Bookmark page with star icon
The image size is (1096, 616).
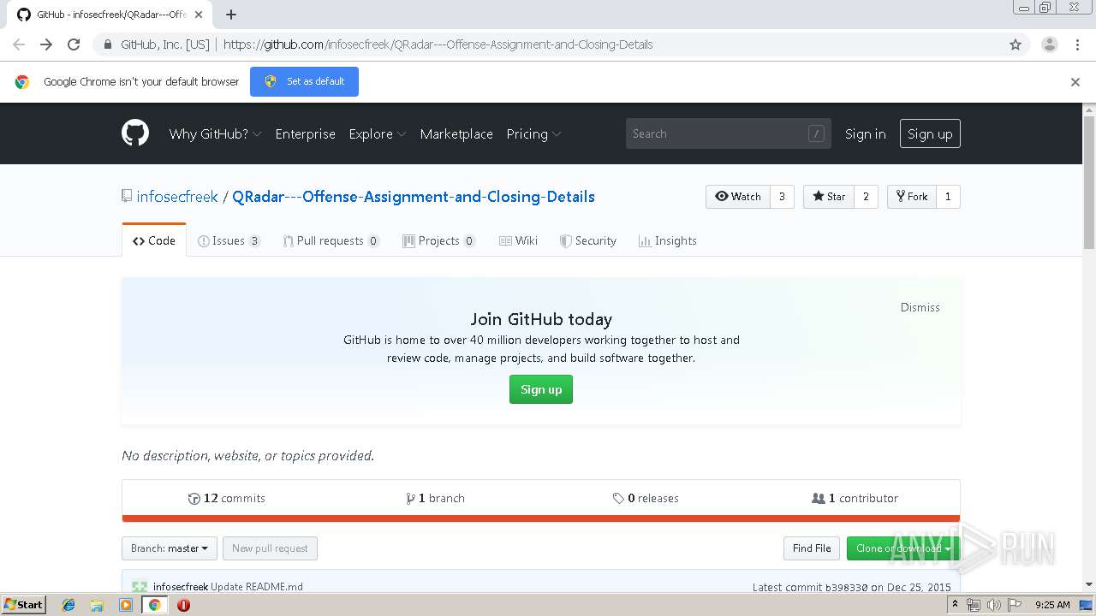[1016, 44]
